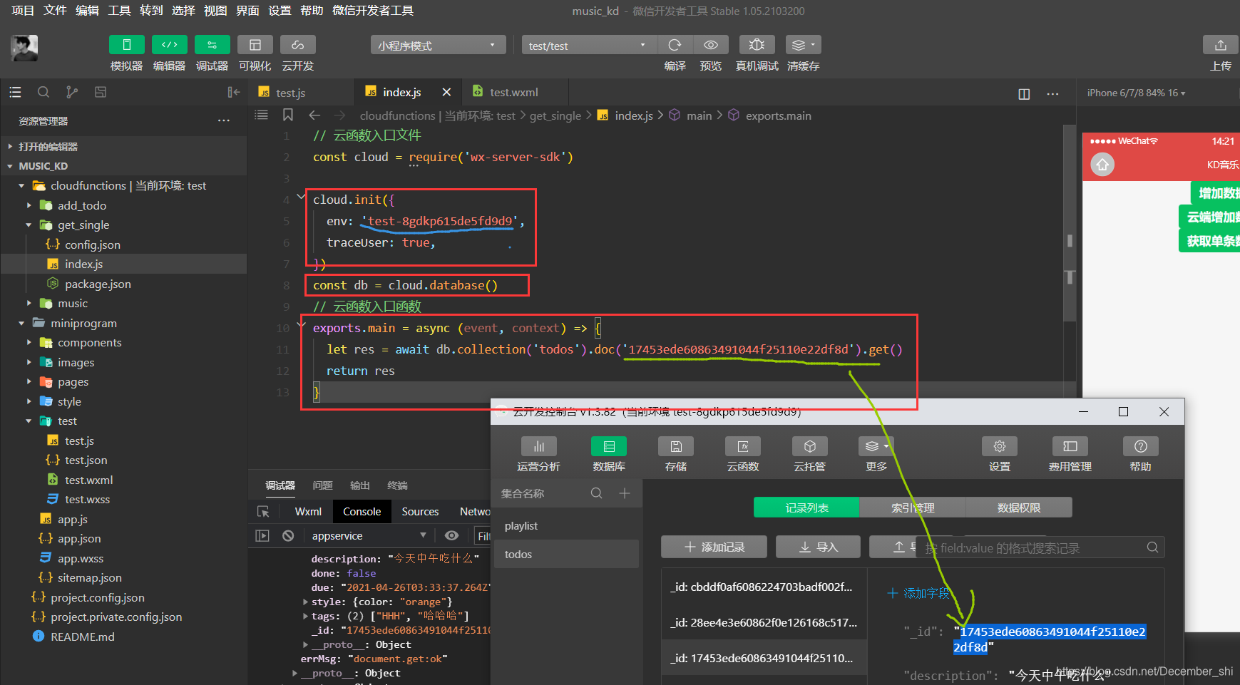The image size is (1240, 685).
Task: Click the 上传 upload icon
Action: point(1221,45)
